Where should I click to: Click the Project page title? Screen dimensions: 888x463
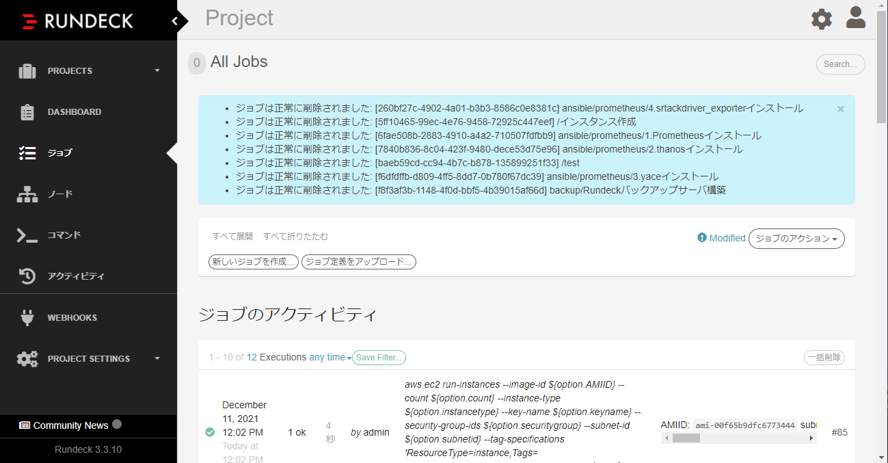pyautogui.click(x=239, y=18)
